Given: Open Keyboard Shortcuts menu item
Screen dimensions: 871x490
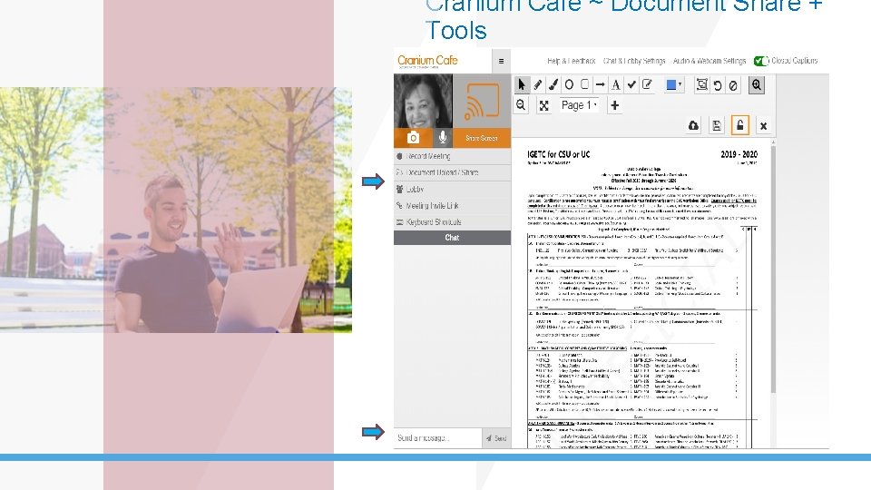Looking at the screenshot, I should (x=452, y=221).
